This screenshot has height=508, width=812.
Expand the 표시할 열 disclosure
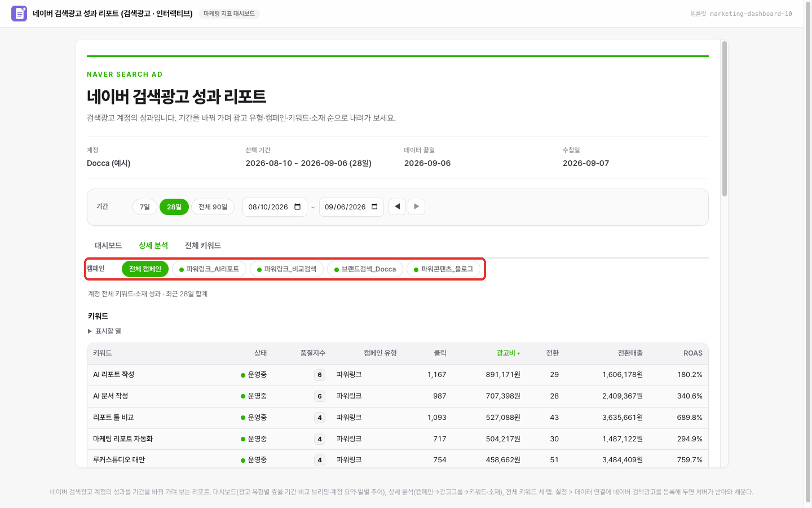coord(105,331)
